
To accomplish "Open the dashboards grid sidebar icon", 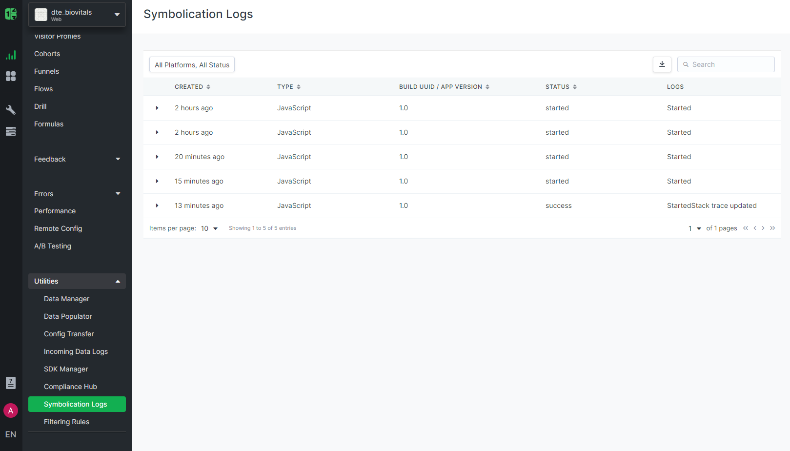I will click(11, 76).
